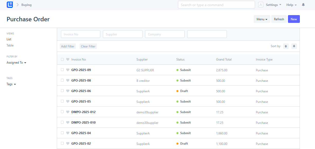Tick the checkbox for GPO-2025-08
315x149 pixels.
62,80
